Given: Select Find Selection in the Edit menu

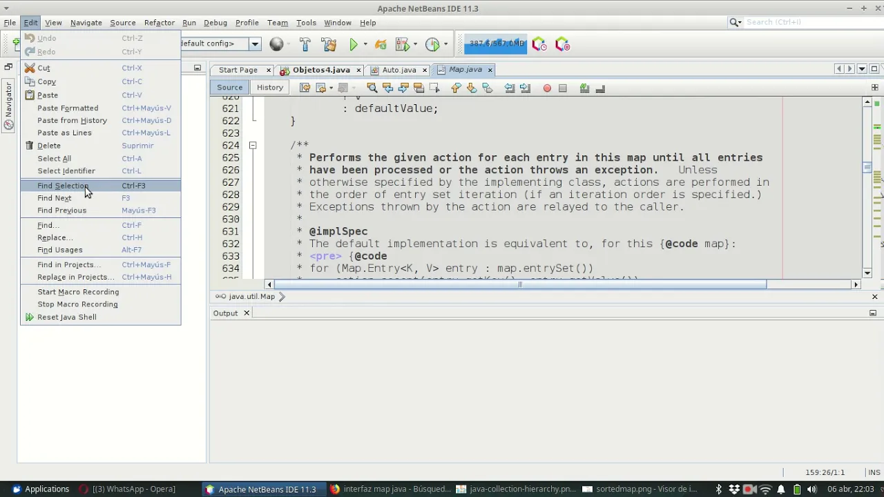Looking at the screenshot, I should click(x=101, y=186).
